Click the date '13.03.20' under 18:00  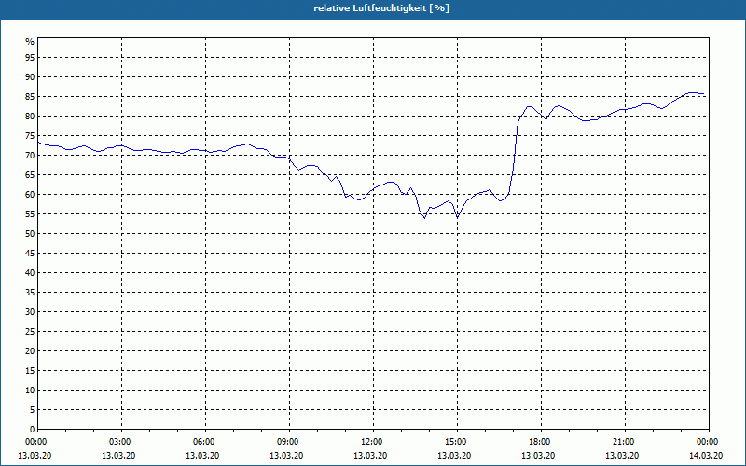(x=538, y=456)
